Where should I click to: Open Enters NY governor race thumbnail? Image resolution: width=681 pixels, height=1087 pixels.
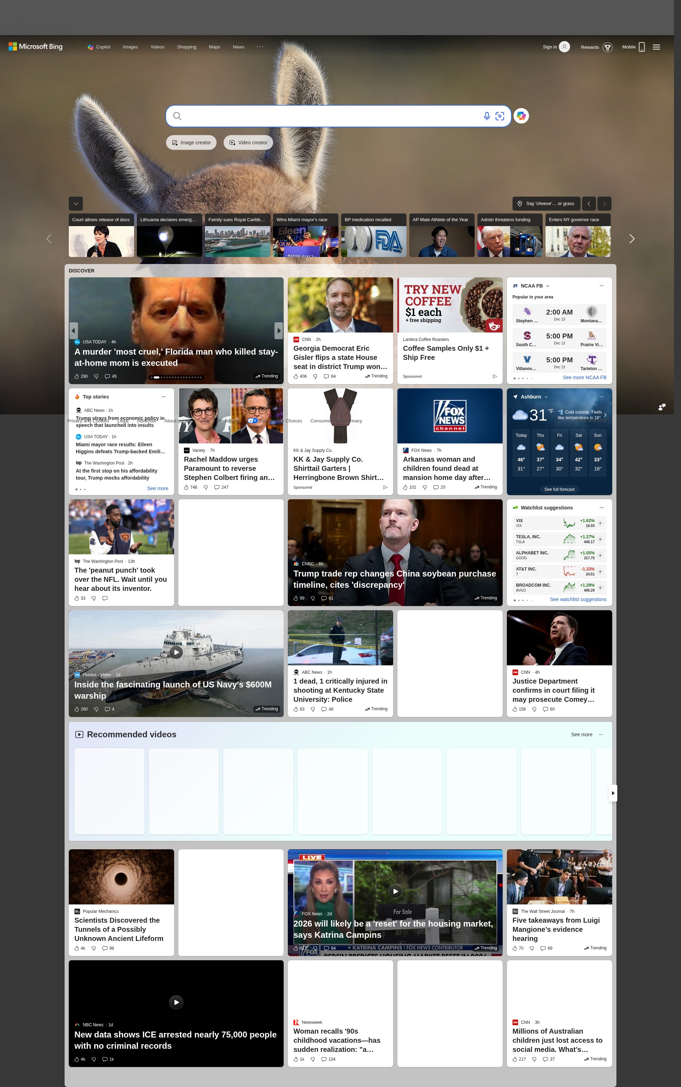point(578,235)
